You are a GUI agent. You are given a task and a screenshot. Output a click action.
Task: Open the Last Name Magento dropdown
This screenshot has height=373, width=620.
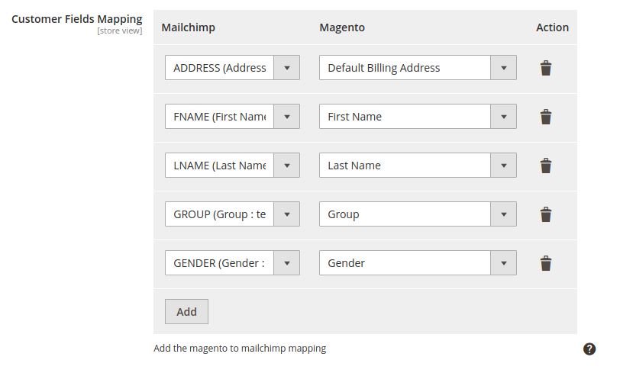(x=418, y=166)
